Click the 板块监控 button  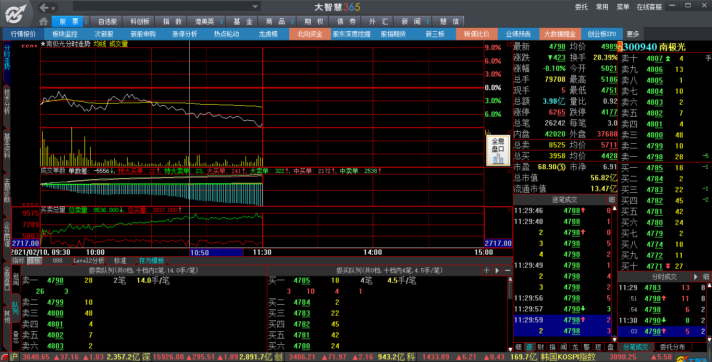(x=65, y=34)
